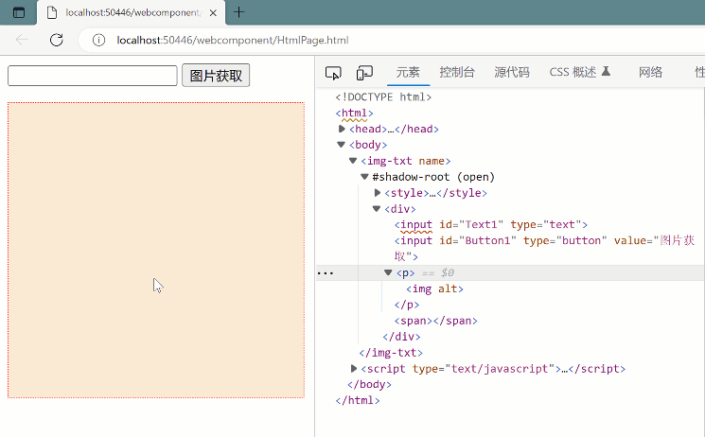Click the browser refresh icon
Viewport: 705px width, 437px height.
[56, 40]
